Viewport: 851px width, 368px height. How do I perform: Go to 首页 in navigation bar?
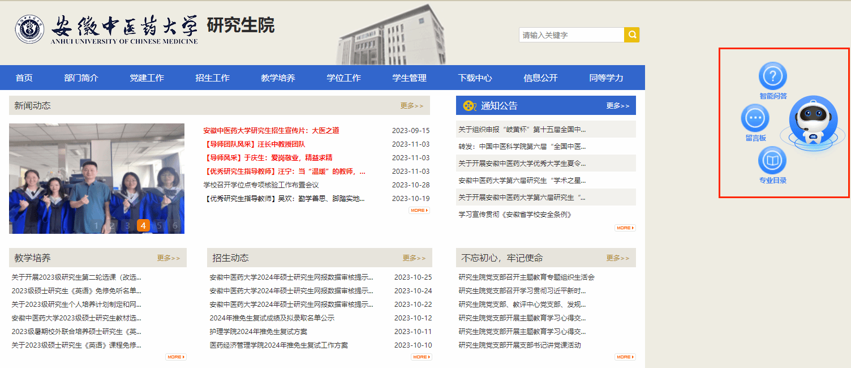24,78
